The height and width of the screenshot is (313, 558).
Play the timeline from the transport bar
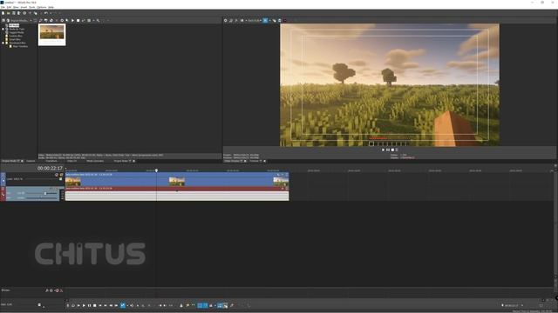tap(84, 305)
